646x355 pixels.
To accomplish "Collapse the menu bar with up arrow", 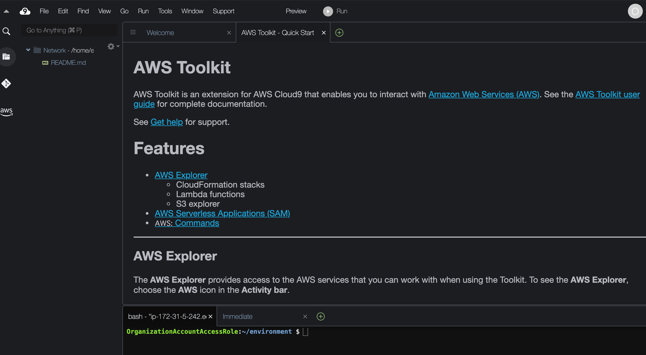I will pos(6,11).
